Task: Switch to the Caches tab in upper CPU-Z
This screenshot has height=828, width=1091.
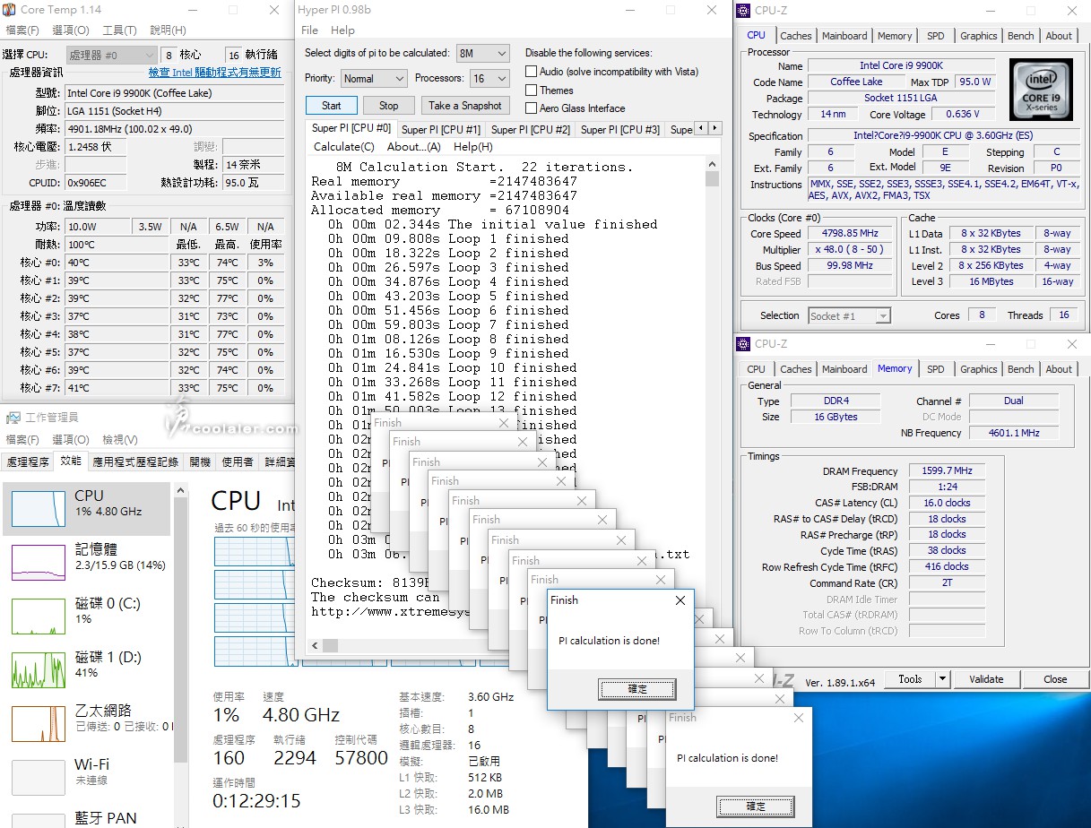Action: [795, 36]
